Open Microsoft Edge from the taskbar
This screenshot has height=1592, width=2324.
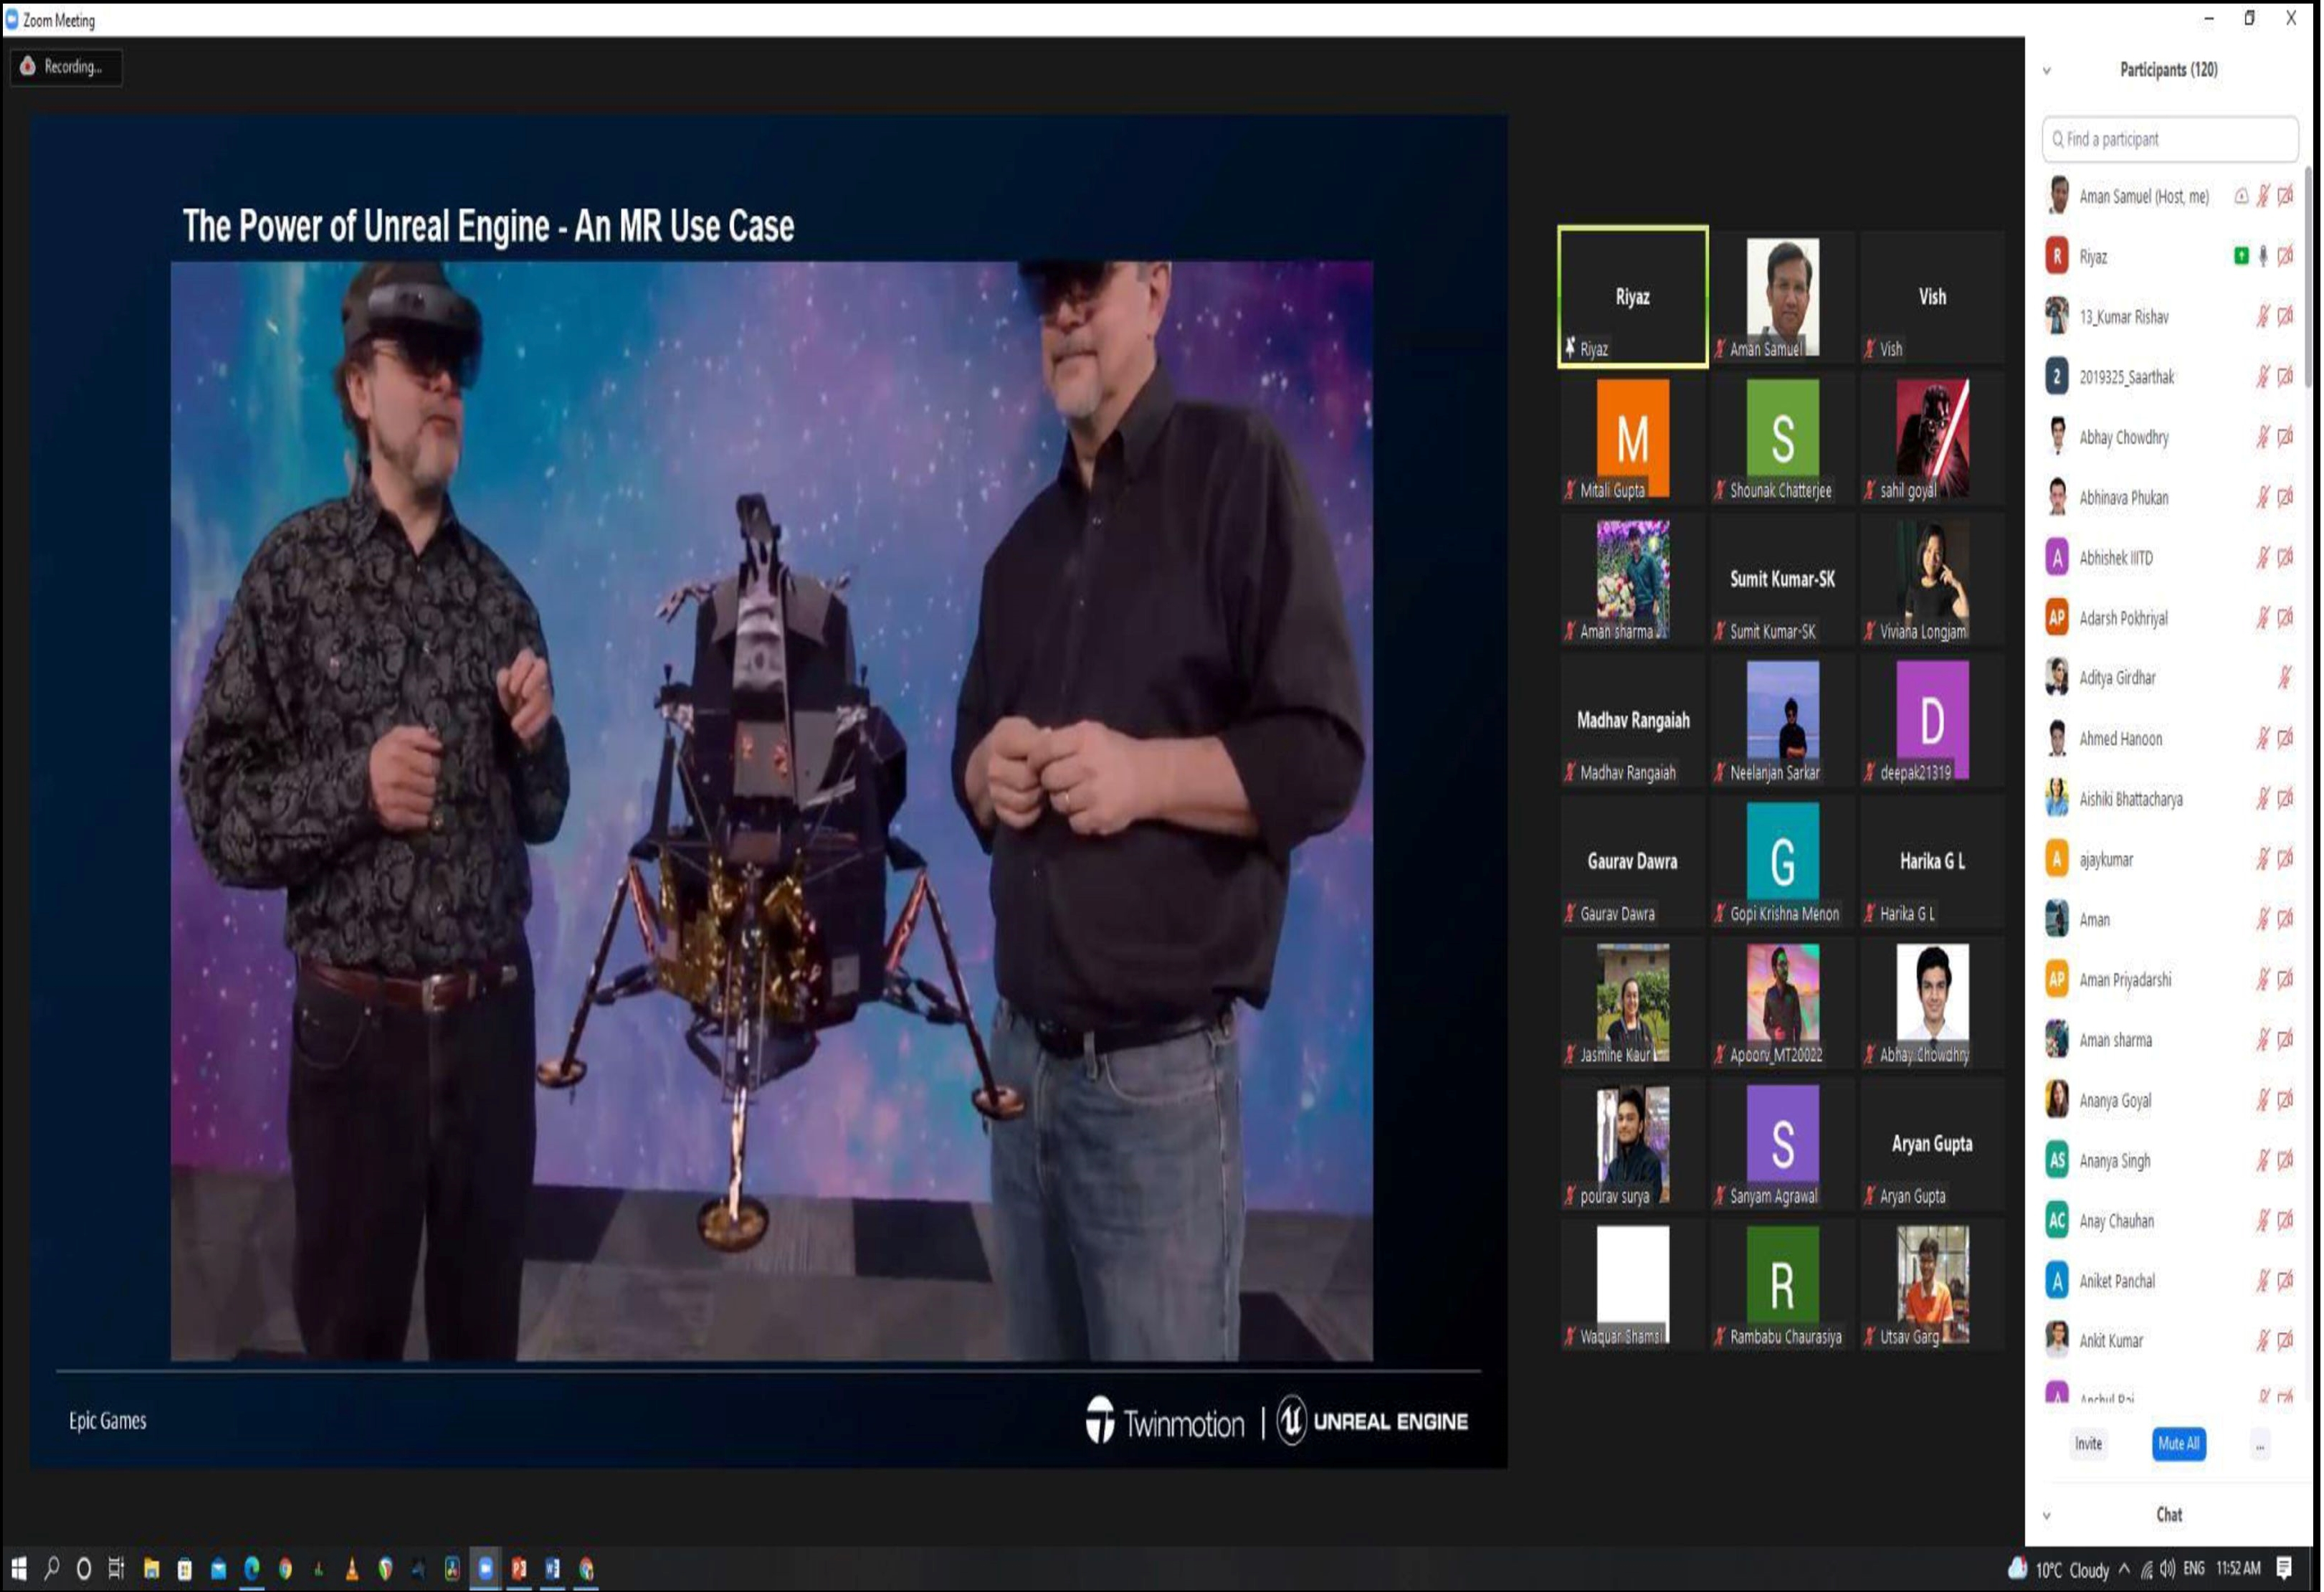[x=252, y=1568]
